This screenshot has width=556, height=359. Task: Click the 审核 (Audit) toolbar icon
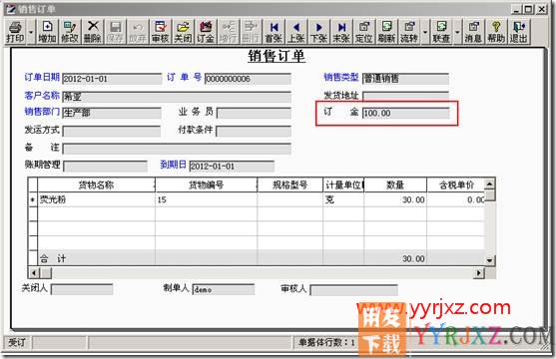pos(160,32)
